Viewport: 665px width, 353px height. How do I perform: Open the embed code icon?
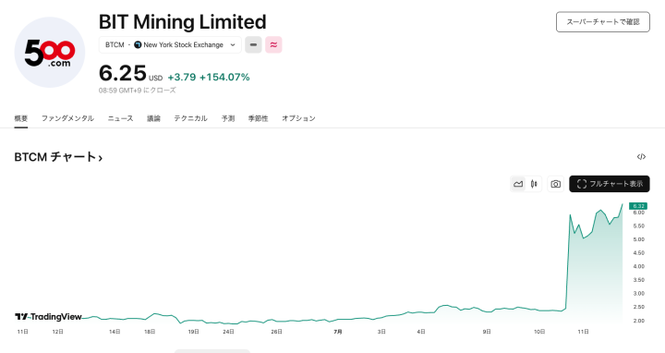pyautogui.click(x=641, y=157)
